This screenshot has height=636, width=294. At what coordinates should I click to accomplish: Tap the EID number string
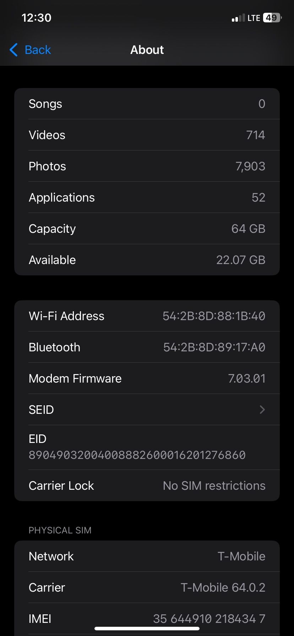pos(137,455)
